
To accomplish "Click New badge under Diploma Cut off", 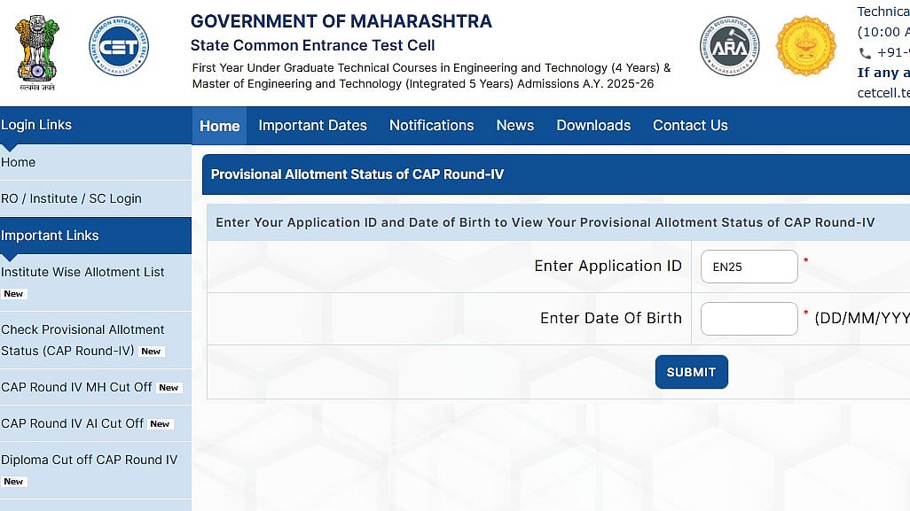I will (13, 481).
